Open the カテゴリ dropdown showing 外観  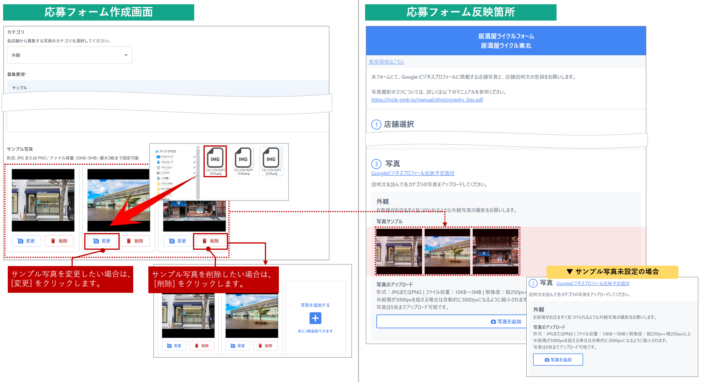pos(70,55)
